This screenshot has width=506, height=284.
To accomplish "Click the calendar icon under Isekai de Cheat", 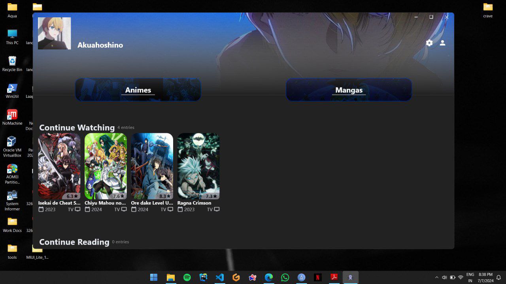I will coord(41,209).
